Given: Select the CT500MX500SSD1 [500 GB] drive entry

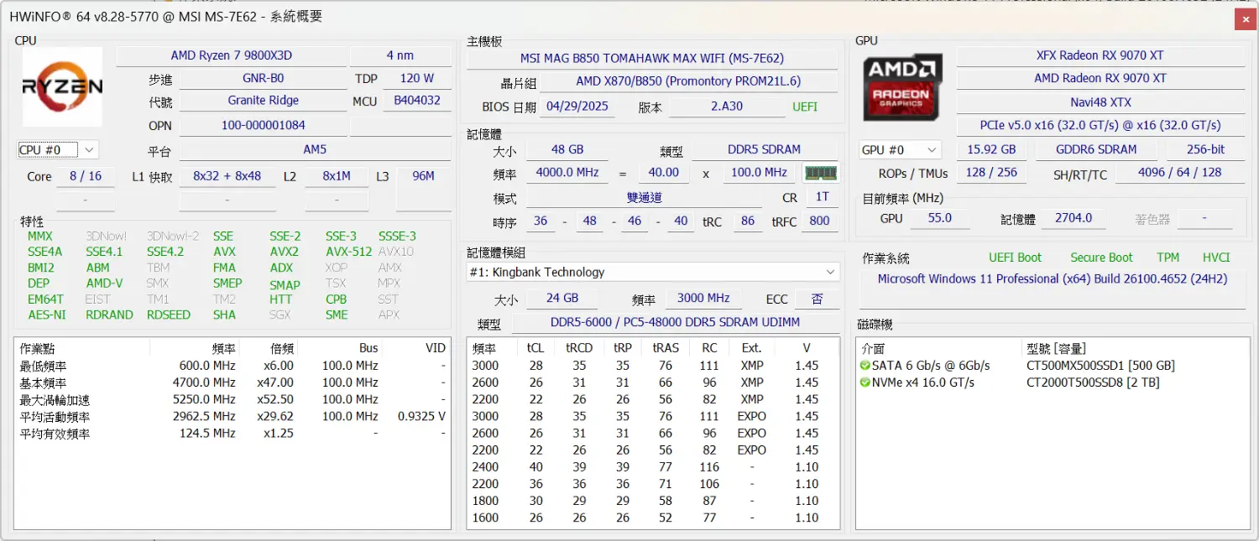Looking at the screenshot, I should (1100, 366).
